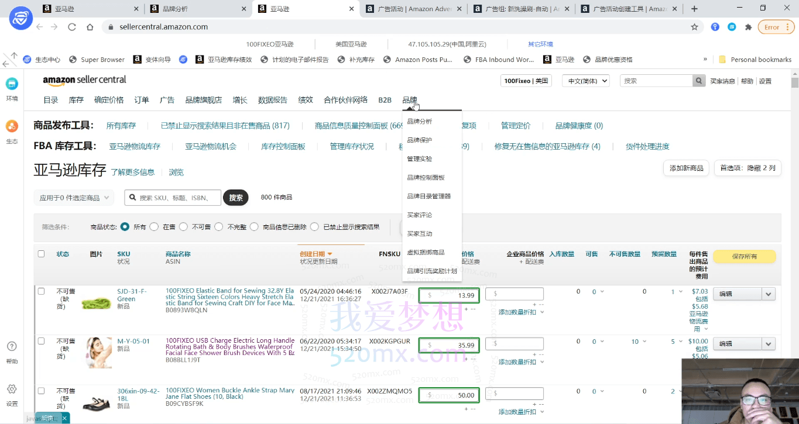The height and width of the screenshot is (424, 799).
Task: Open the 变体向导 bookmark
Action: tap(152, 60)
